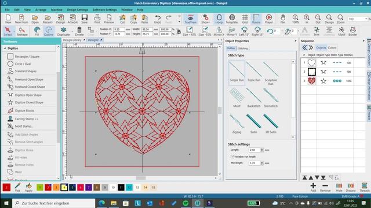The height and width of the screenshot is (208, 371).
Task: Click Remove color button
Action: [x=325, y=187]
